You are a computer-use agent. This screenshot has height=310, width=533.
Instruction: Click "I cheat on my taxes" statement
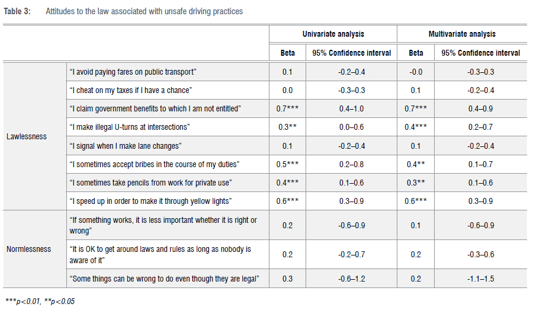(x=130, y=90)
